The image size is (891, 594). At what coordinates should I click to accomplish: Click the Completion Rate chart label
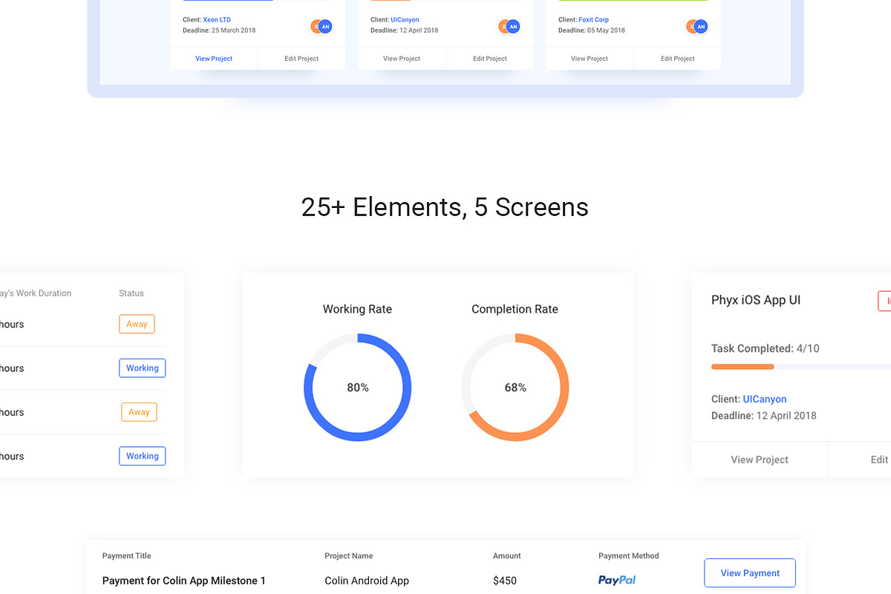(x=515, y=310)
